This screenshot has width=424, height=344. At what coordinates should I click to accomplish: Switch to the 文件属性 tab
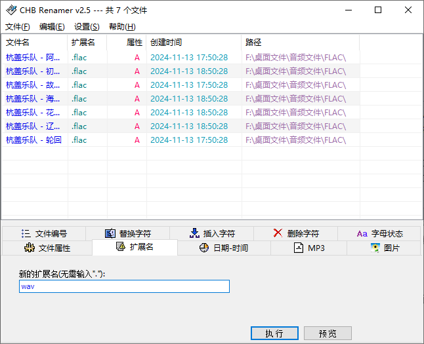47,248
